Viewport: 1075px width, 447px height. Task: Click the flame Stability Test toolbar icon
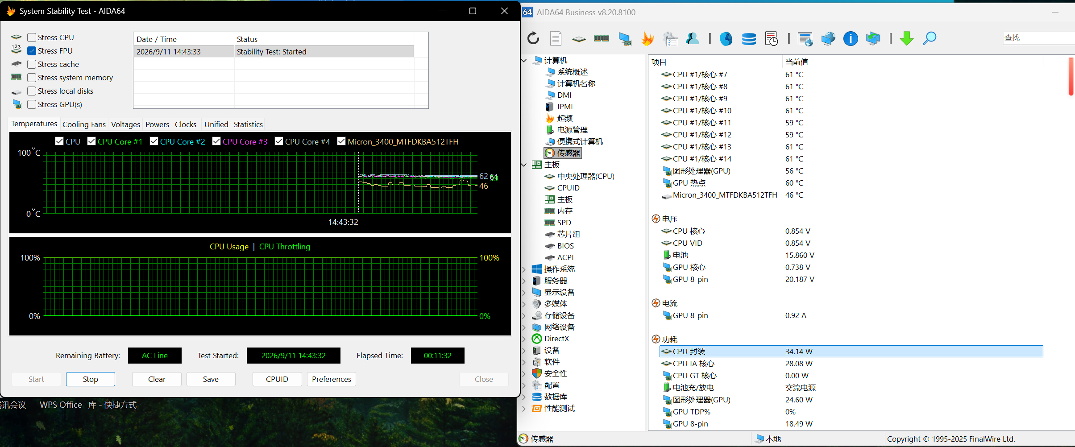click(647, 38)
